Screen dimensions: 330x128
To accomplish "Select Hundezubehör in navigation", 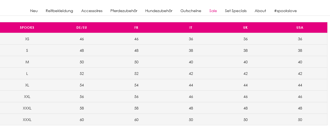I will tap(159, 11).
